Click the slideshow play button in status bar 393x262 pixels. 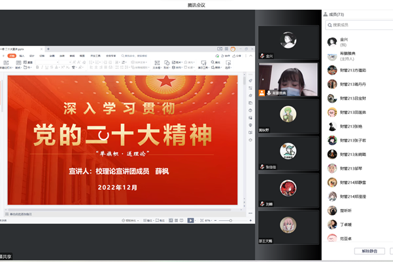pos(190,221)
